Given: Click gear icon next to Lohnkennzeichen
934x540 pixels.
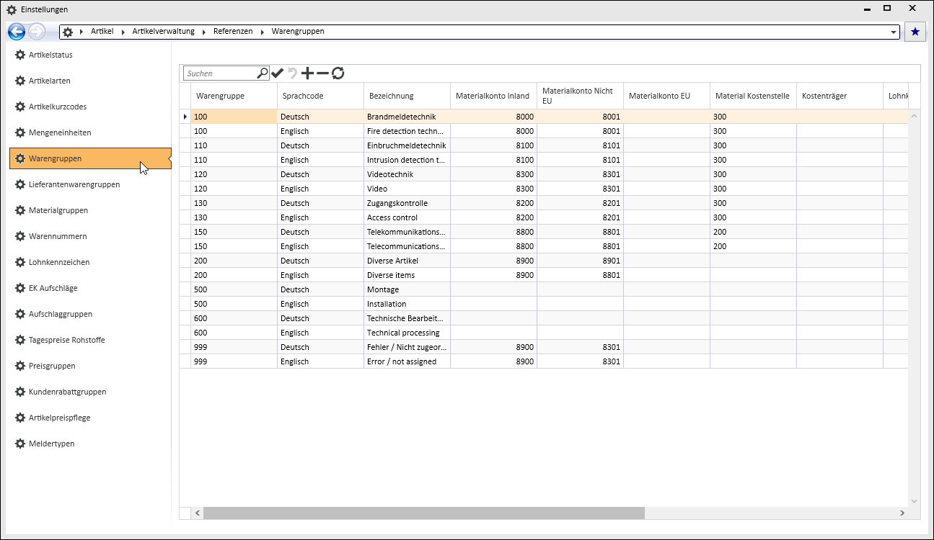Looking at the screenshot, I should pos(20,262).
